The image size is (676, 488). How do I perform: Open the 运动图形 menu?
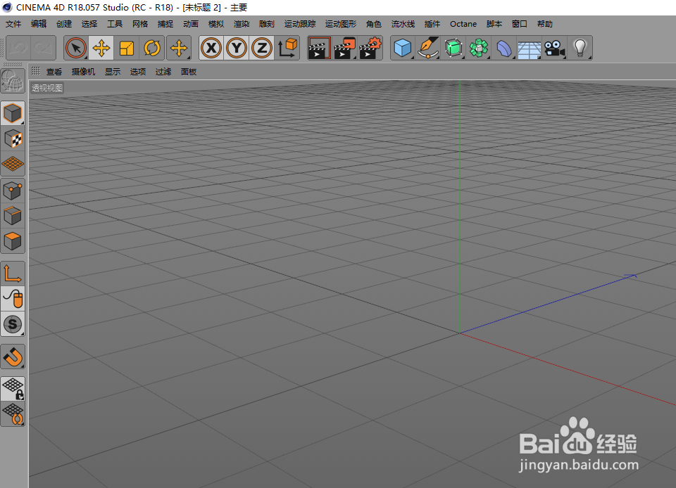(341, 24)
